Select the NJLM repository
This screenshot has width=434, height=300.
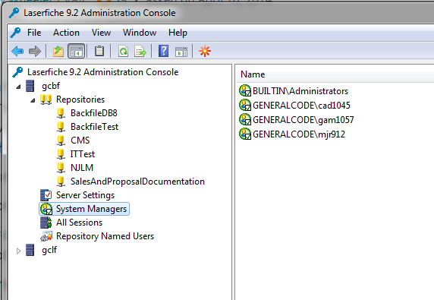pyautogui.click(x=82, y=168)
